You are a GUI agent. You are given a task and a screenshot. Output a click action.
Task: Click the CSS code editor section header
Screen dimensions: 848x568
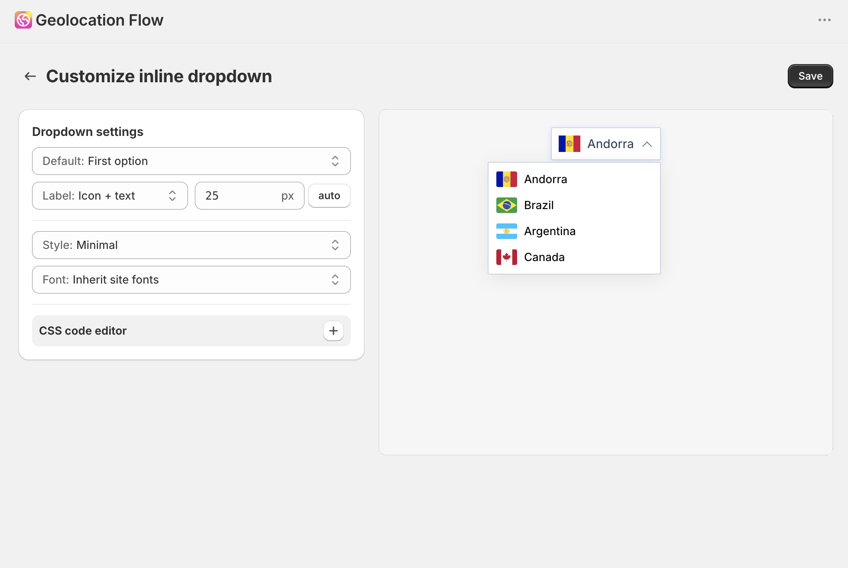pyautogui.click(x=83, y=330)
